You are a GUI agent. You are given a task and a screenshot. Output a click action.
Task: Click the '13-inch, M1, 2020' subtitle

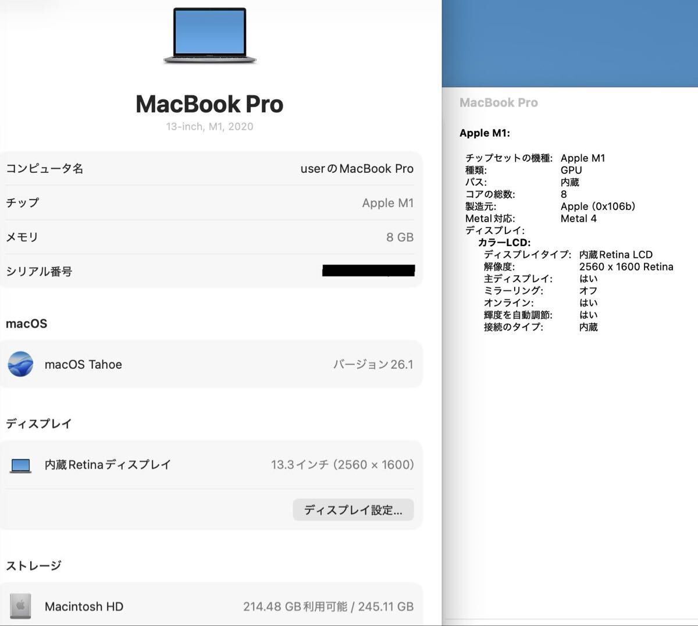coord(209,126)
